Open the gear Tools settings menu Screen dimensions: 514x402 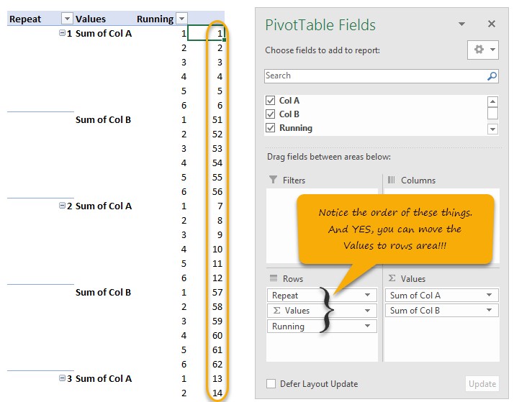tap(482, 50)
